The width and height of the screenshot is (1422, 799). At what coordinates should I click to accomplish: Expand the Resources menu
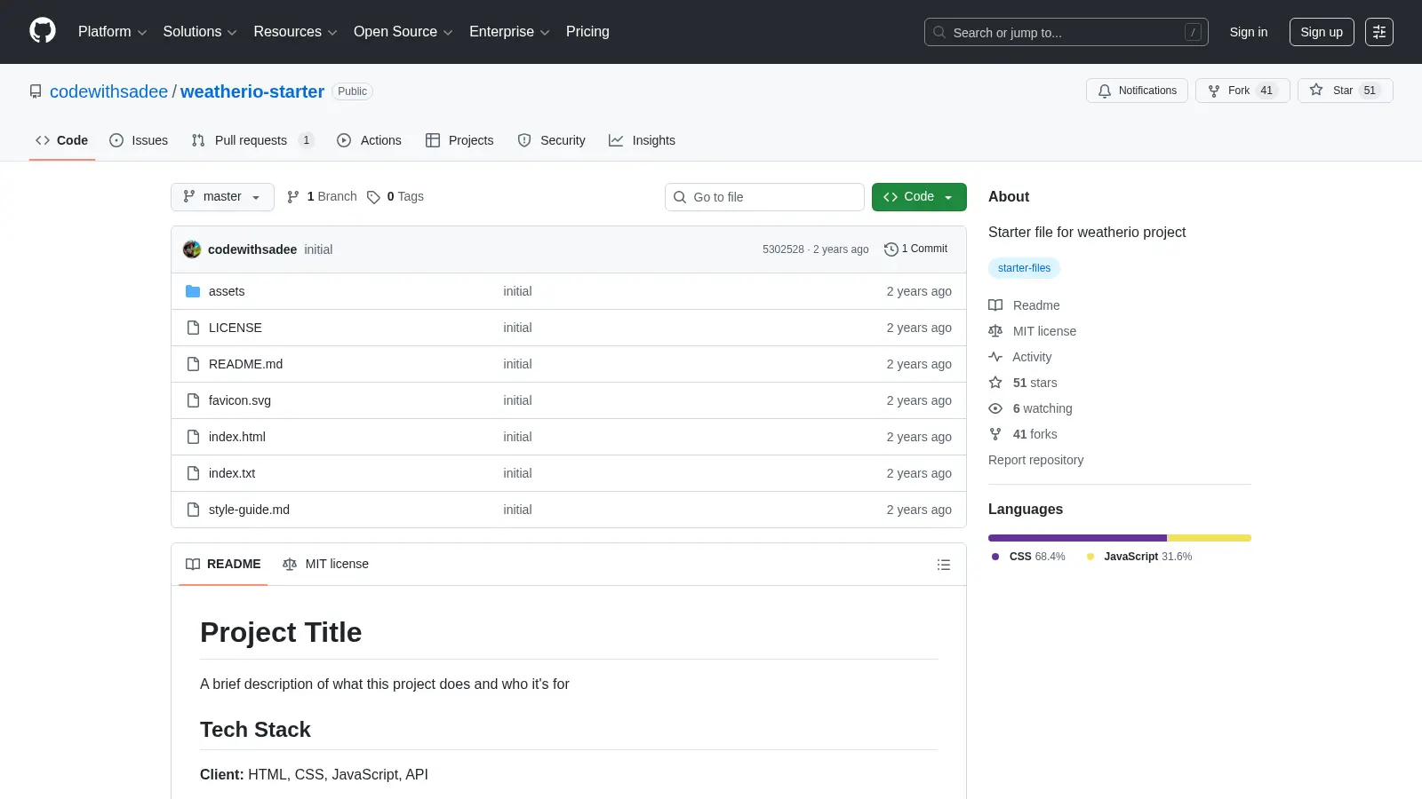[x=295, y=32]
